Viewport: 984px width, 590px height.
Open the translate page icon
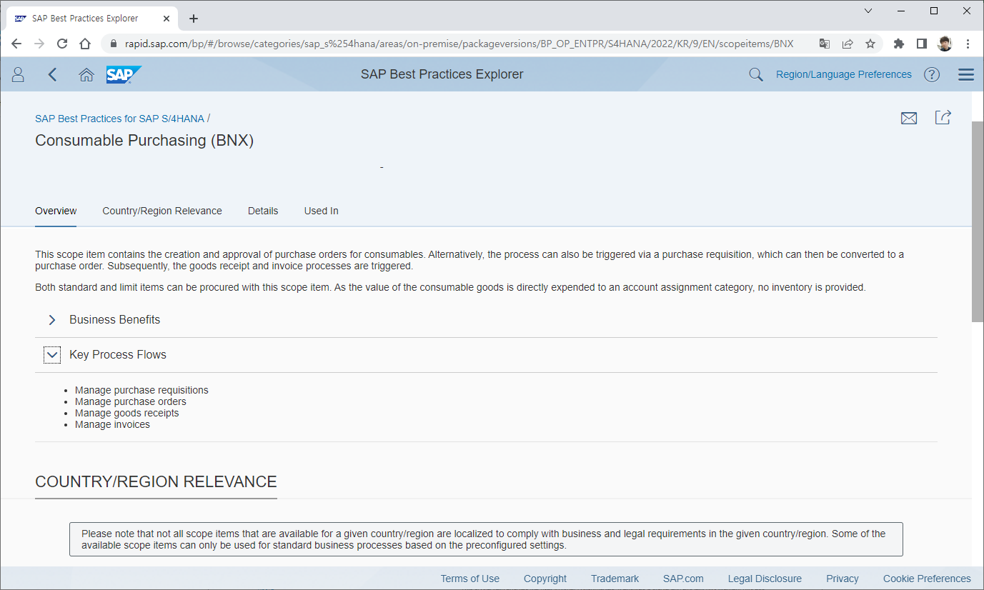tap(825, 44)
